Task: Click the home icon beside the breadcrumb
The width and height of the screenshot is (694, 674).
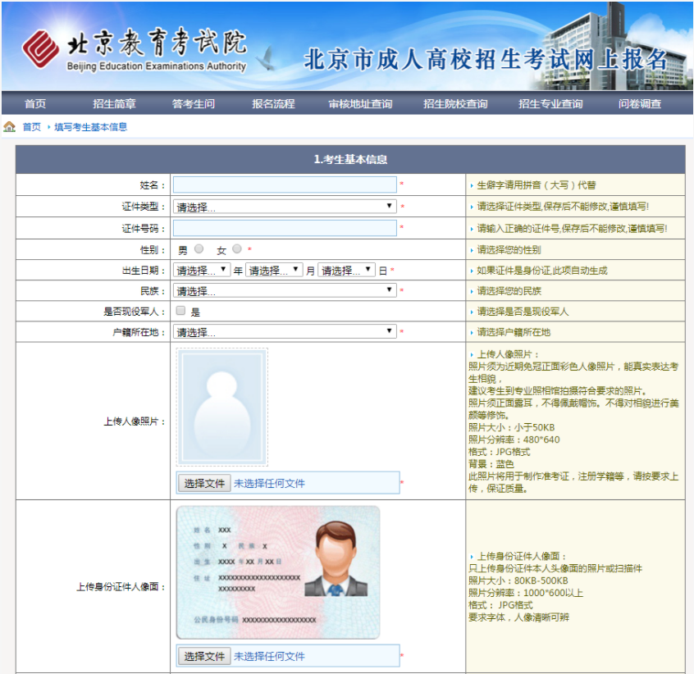Action: 9,127
